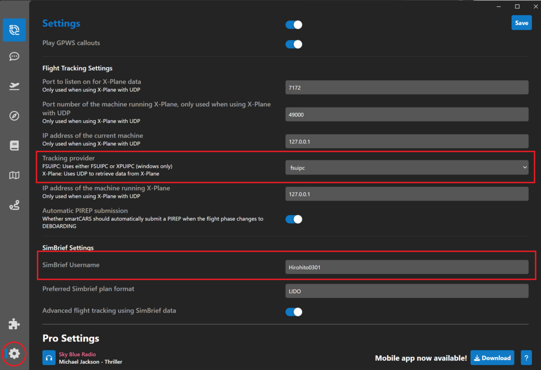This screenshot has height=370, width=541.
Task: Click the Michael Jackson - Thriller track text
Action: [x=90, y=362]
